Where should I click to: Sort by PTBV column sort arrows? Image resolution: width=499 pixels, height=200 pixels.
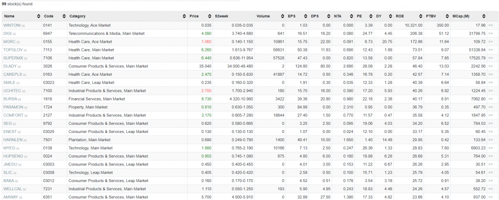447,16
